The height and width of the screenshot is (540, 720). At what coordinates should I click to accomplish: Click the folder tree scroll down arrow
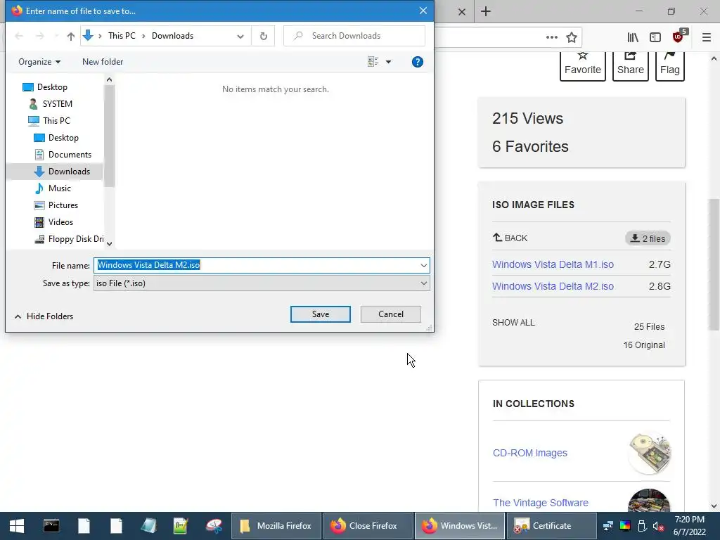(109, 243)
